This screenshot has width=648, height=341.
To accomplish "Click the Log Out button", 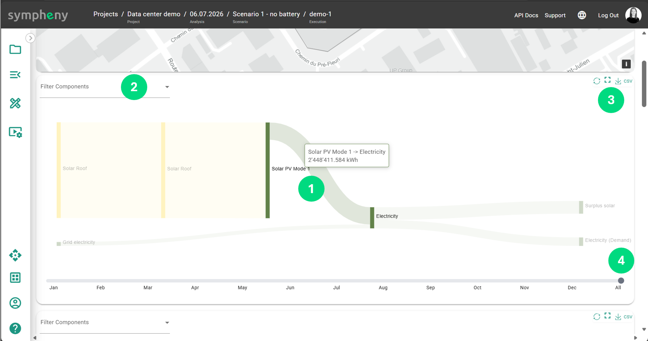I will click(608, 15).
